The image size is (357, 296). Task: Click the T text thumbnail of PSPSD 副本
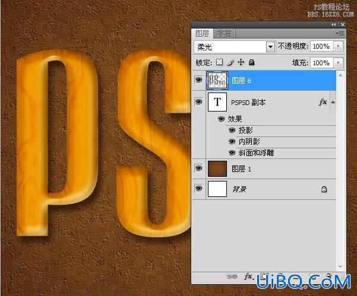[x=217, y=102]
